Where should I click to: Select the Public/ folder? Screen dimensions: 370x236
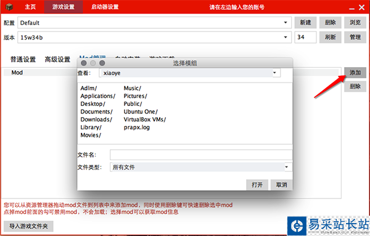click(x=133, y=104)
